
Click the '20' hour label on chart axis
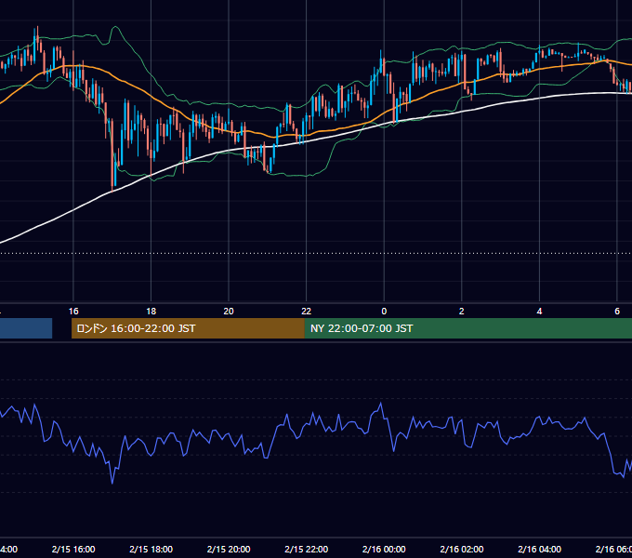[229, 312]
